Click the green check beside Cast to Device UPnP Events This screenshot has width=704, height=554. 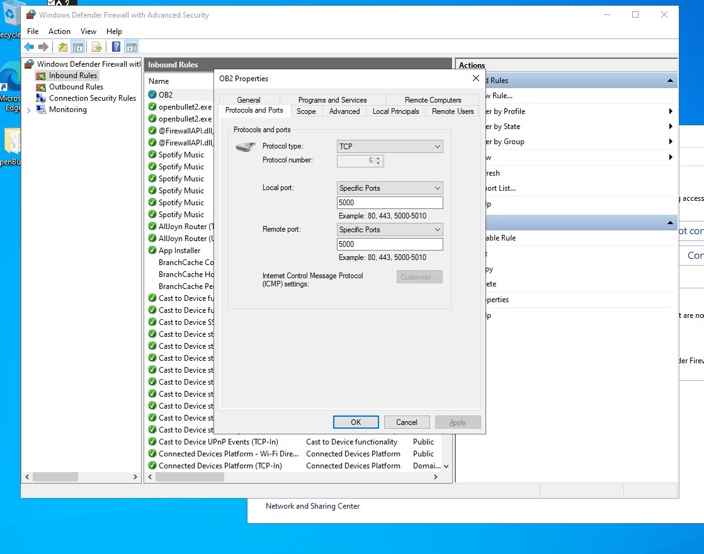(x=152, y=442)
